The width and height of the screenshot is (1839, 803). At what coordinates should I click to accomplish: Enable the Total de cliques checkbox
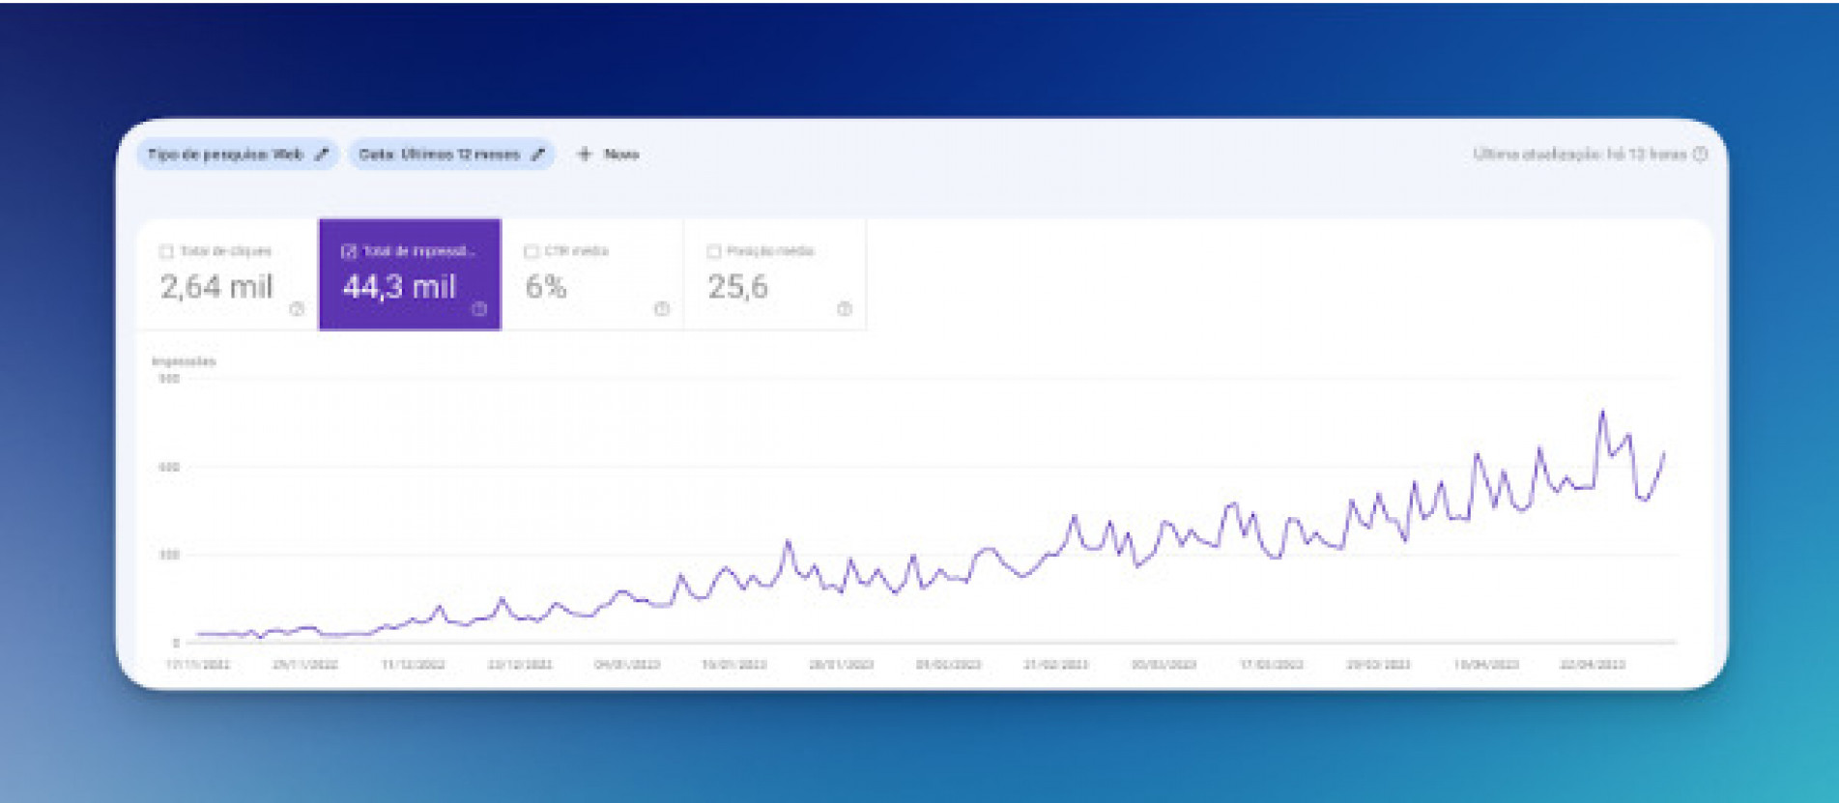click(166, 251)
